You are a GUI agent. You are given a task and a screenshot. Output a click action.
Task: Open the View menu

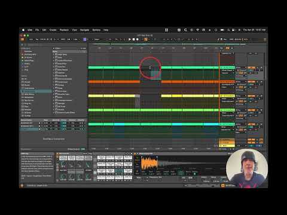point(74,30)
